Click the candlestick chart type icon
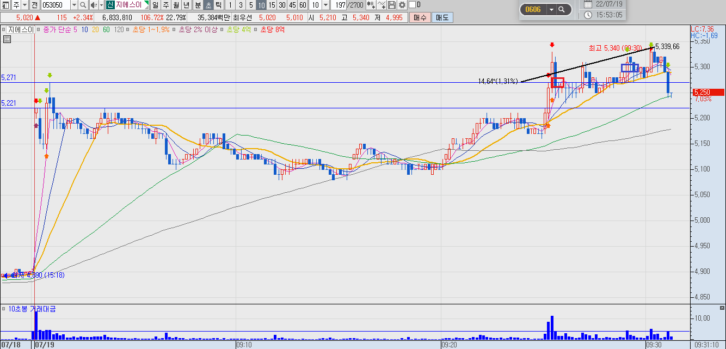This screenshot has height=349, width=726. [x=371, y=5]
